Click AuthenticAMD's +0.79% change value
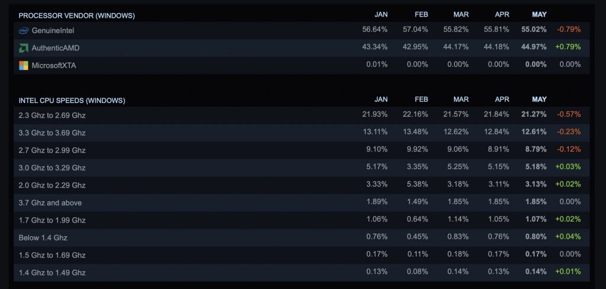606x289 pixels. coord(568,47)
